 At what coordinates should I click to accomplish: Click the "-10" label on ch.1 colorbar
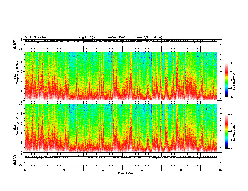point(231,97)
